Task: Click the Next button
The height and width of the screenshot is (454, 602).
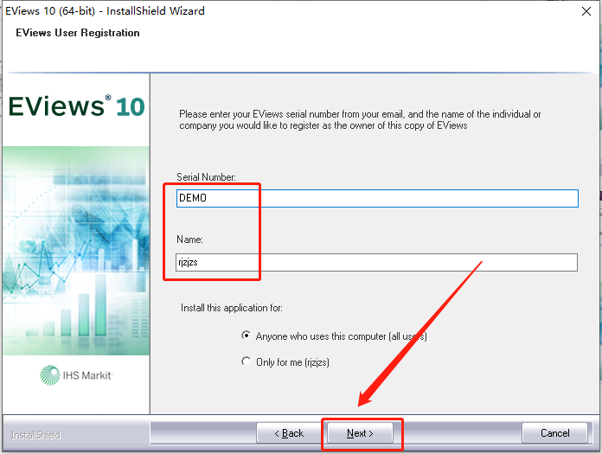Action: pyautogui.click(x=360, y=433)
